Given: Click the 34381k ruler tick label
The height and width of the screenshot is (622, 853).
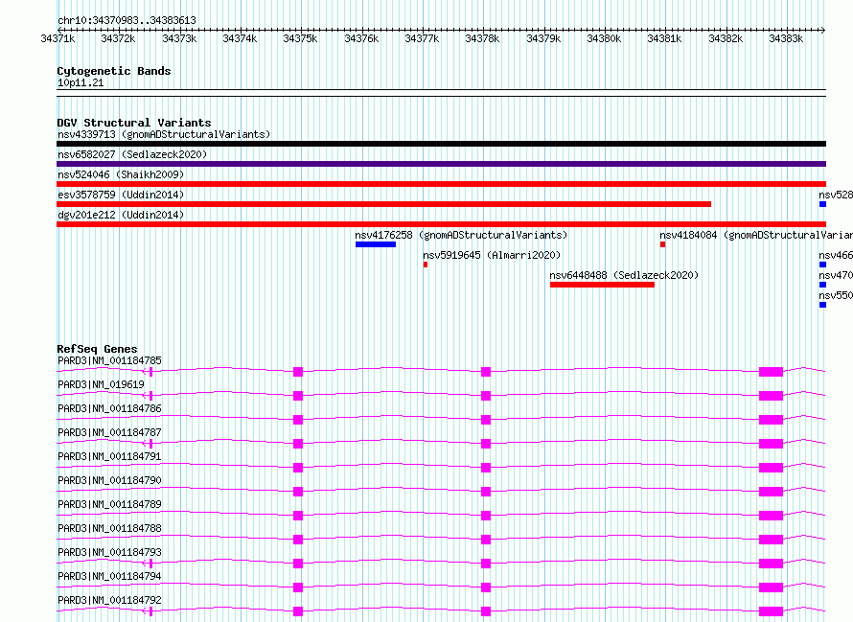Looking at the screenshot, I should pos(664,38).
